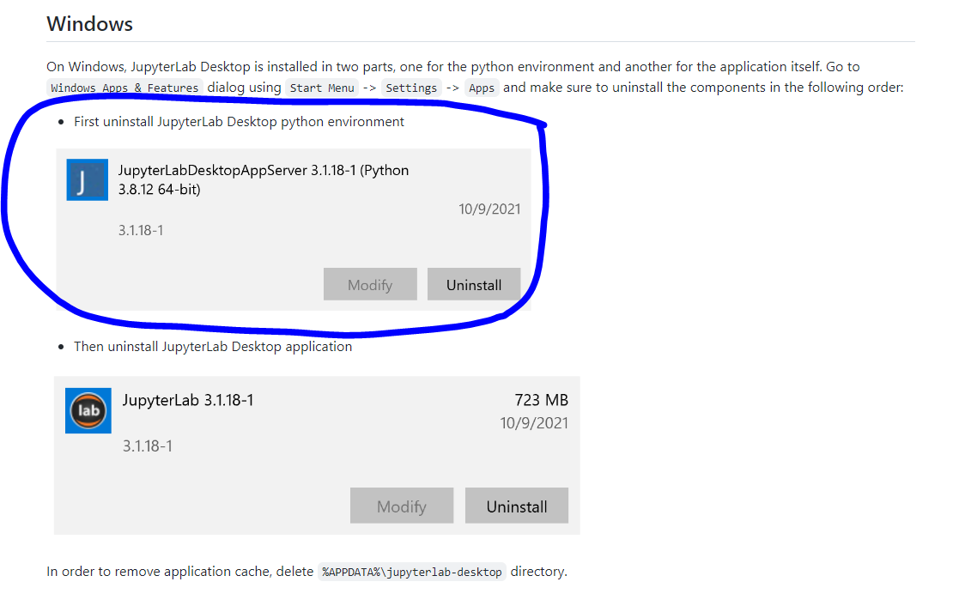Click 'First uninstall JupyterLab Desktop python environment'
Image resolution: width=959 pixels, height=600 pixels.
(x=240, y=122)
